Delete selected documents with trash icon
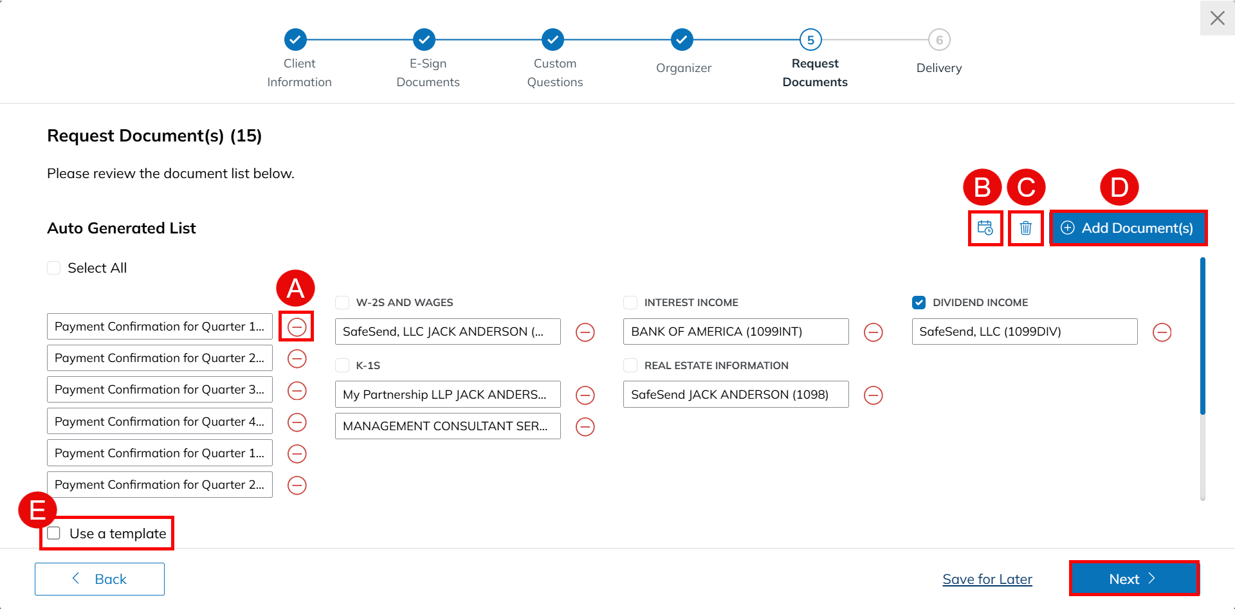 pos(1025,228)
